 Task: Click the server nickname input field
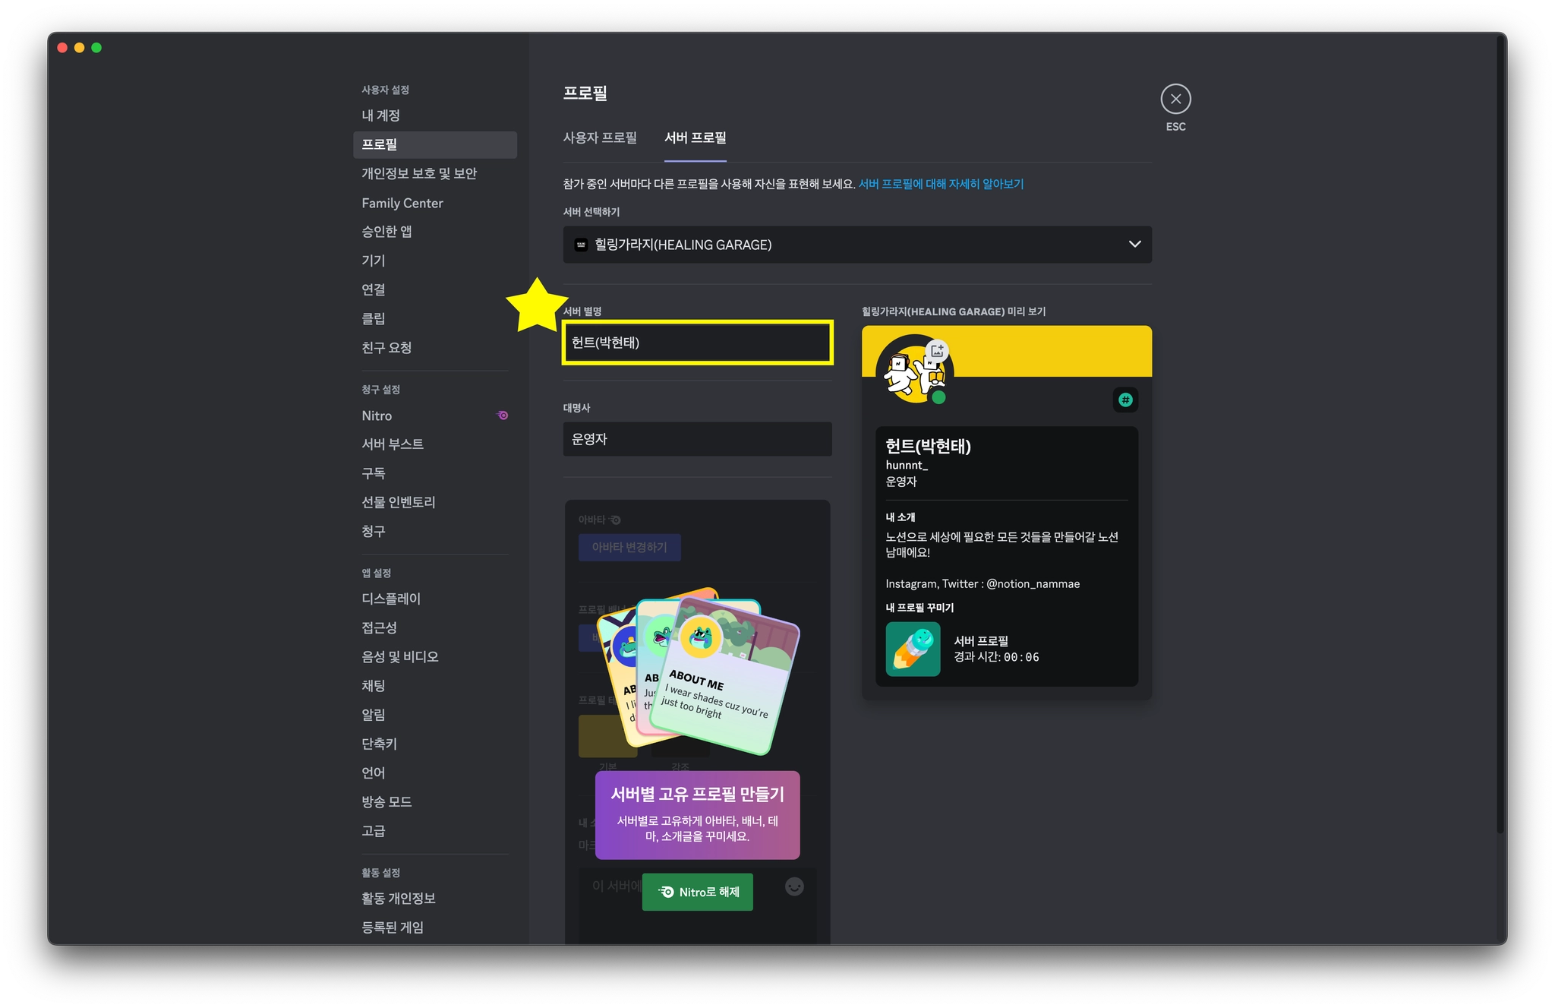(697, 343)
